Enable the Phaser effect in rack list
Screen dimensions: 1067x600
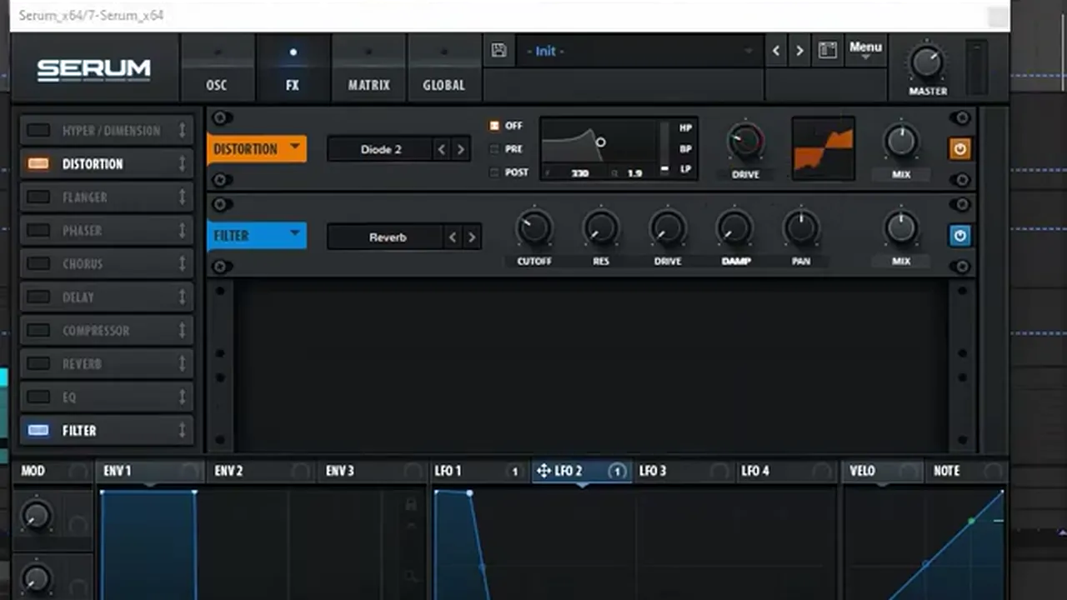[x=38, y=231]
